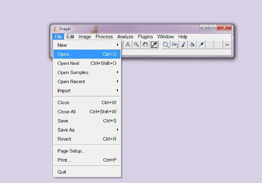Screen dimensions: 262x183
Task: Choose Revert from the File menu
Action: (x=87, y=139)
